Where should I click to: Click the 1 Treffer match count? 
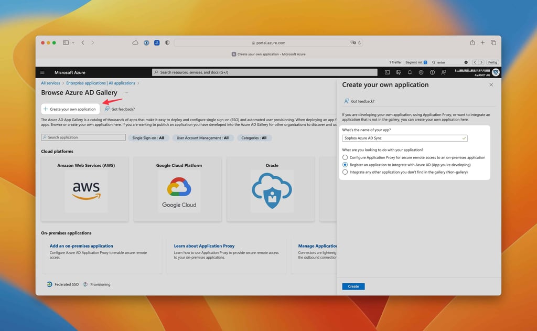click(x=395, y=62)
